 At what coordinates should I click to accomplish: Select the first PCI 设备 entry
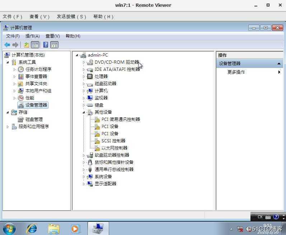(110, 127)
